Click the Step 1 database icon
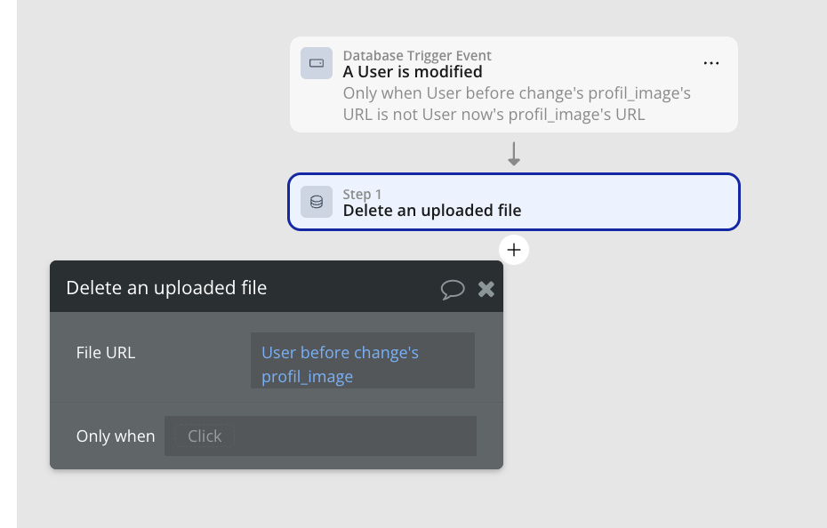This screenshot has height=528, width=827. 317,202
